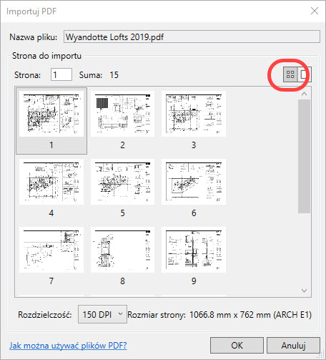The image size is (326, 360).
Task: Close the Importuj PDF dialog
Action: 315,11
